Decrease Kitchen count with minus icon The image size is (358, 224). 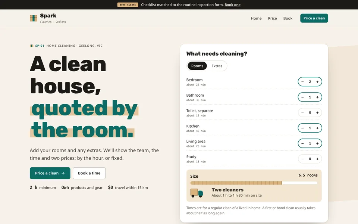[x=302, y=128]
